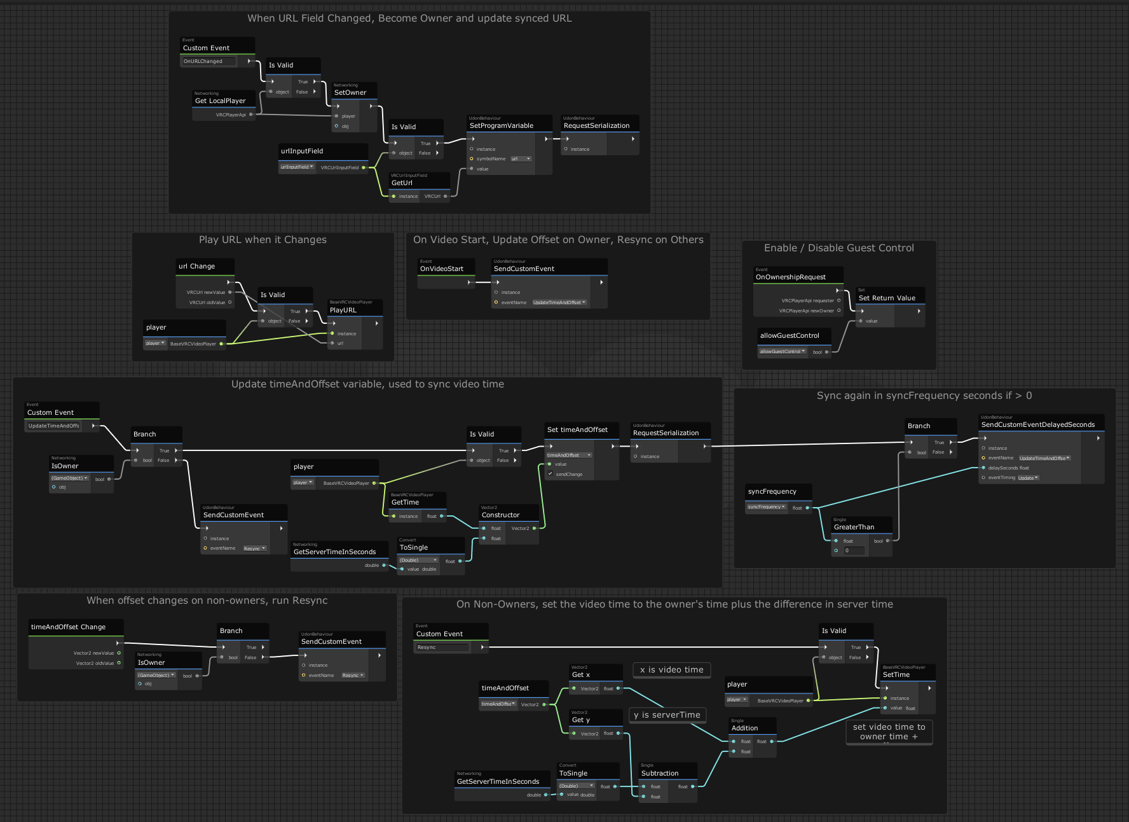1129x822 pixels.
Task: Click the VRCUrl output port on GetUrl
Action: click(x=445, y=196)
